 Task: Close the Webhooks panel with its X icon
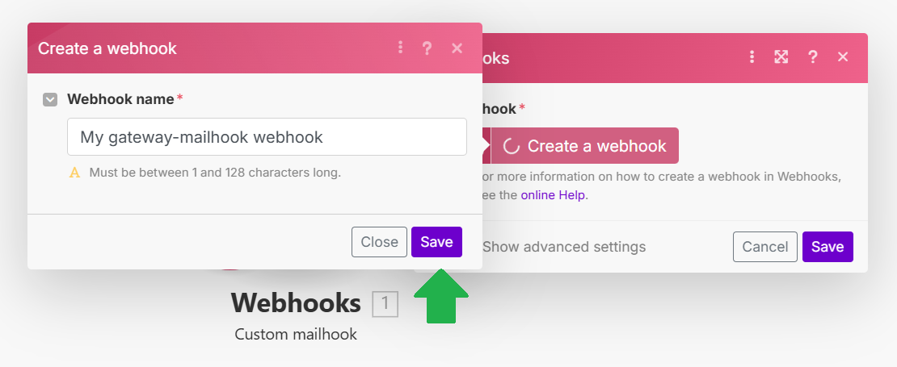click(843, 57)
